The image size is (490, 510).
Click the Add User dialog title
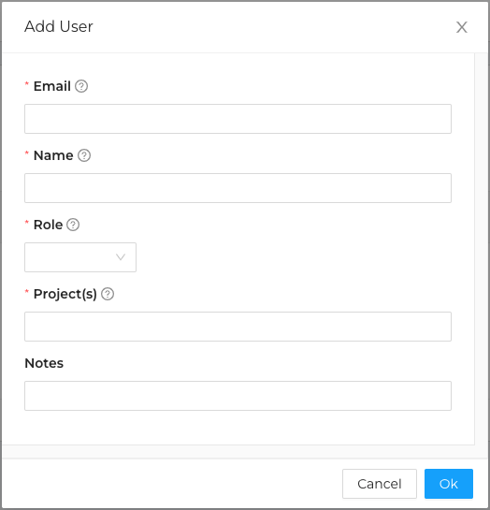[59, 27]
